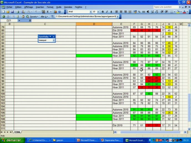
Task: Apply the Euro currency style
Action: (148, 12)
